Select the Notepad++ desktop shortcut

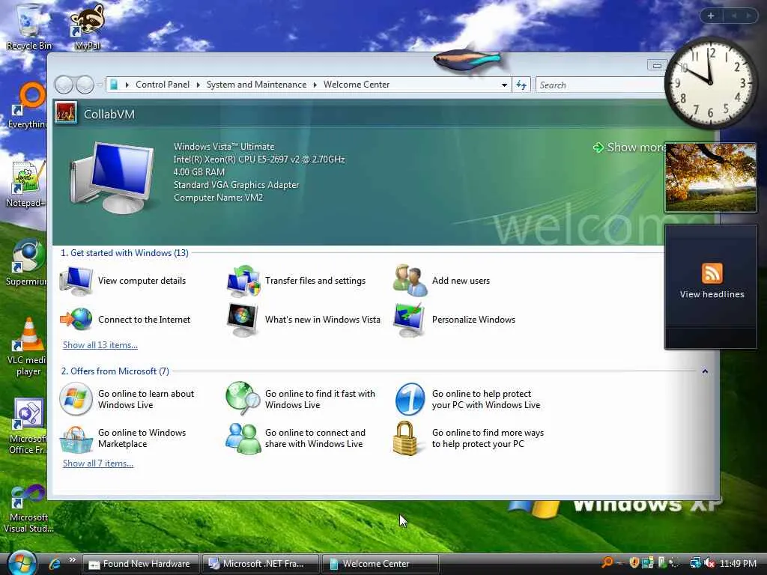[x=27, y=184]
